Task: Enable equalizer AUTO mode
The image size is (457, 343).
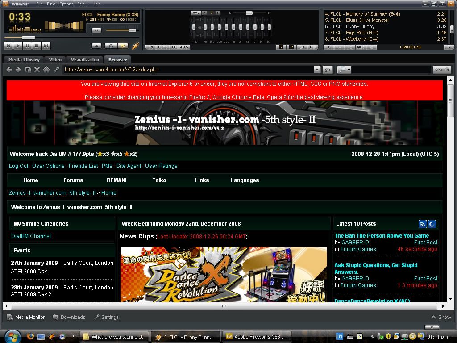Action: pos(162,47)
